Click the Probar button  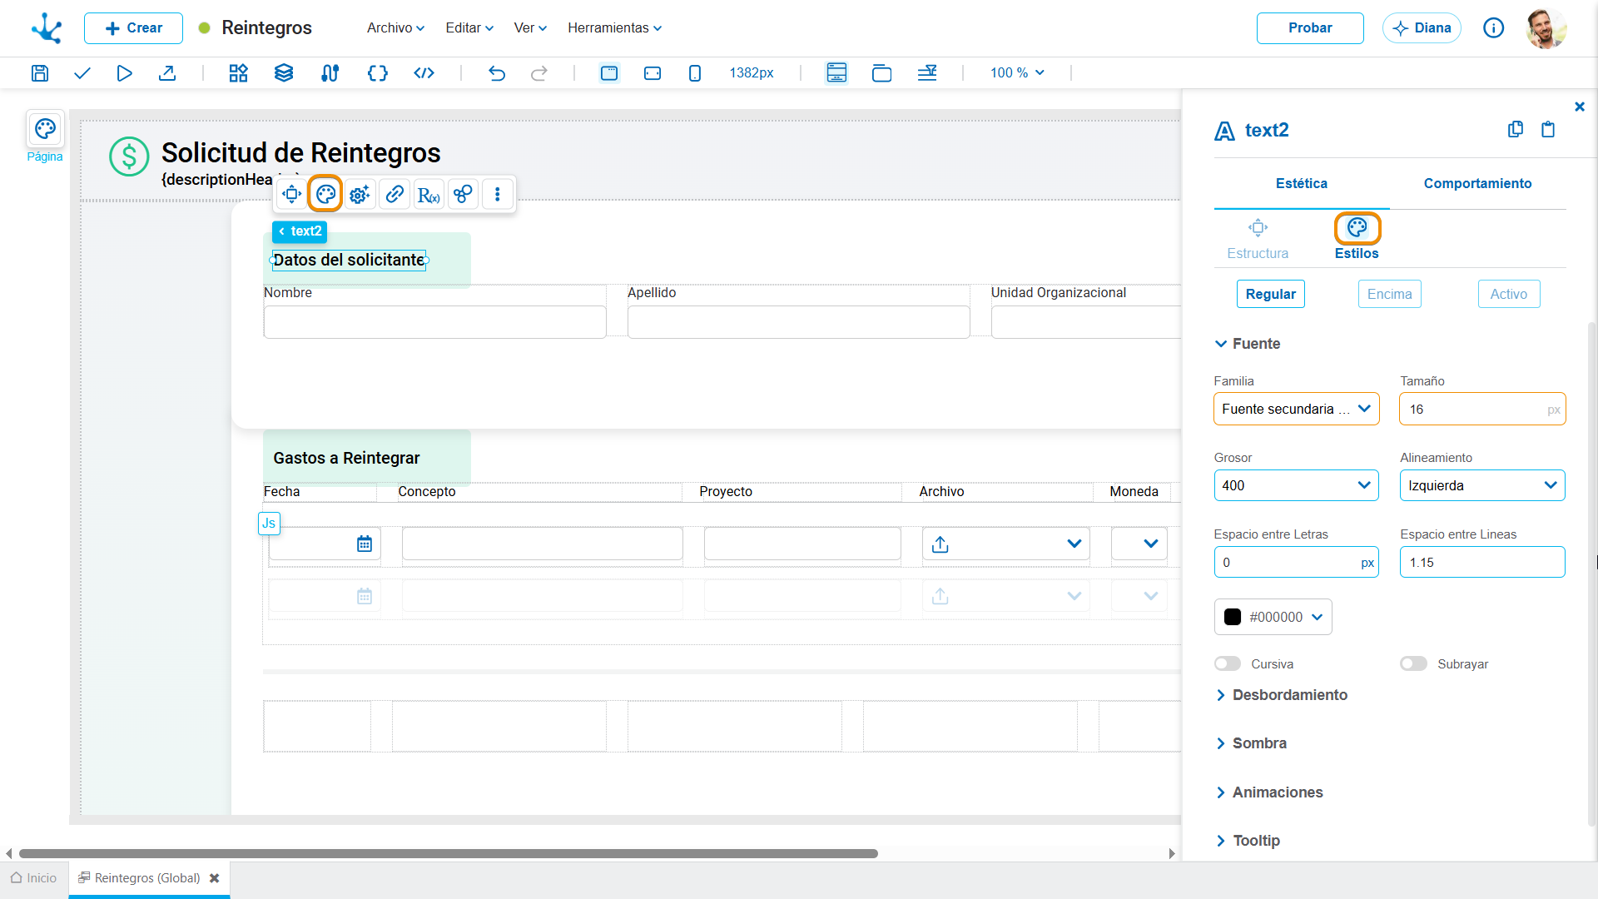coord(1310,28)
